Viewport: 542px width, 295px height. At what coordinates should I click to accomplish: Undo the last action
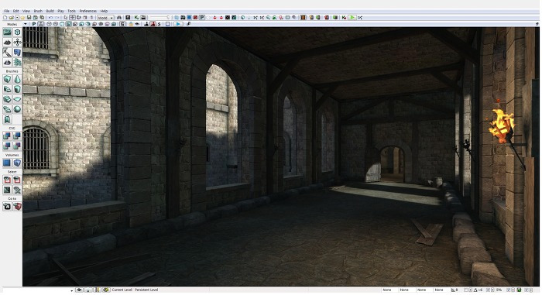(51, 18)
